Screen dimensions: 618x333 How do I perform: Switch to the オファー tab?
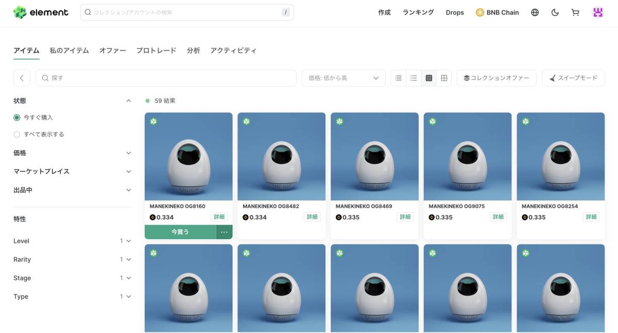(112, 50)
